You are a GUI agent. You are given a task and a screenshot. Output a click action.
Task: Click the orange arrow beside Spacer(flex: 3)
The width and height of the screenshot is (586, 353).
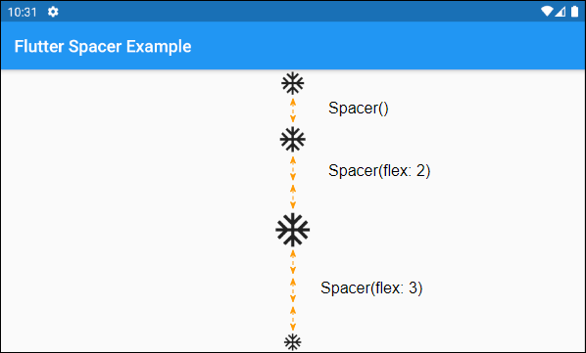[x=293, y=290]
